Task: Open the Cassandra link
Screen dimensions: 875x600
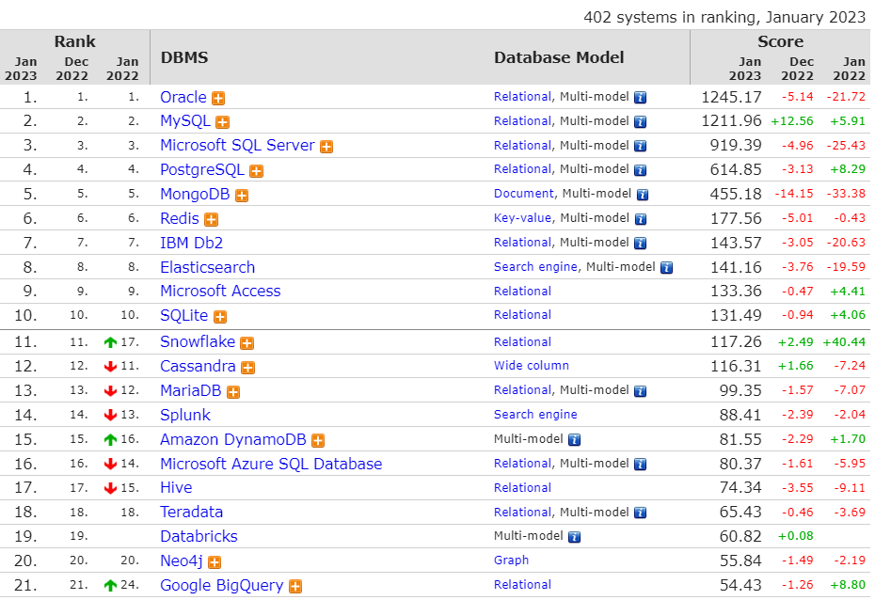Action: tap(199, 367)
